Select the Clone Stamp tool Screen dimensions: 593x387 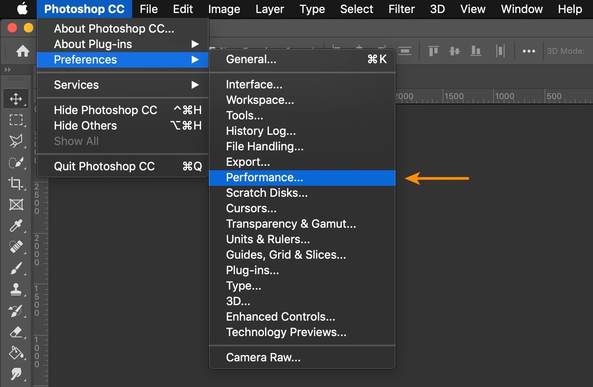pos(16,289)
